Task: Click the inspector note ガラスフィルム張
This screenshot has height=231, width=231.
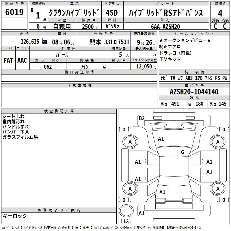Action: (20, 137)
